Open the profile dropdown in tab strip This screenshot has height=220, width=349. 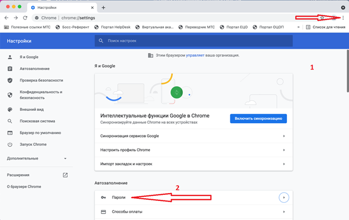point(343,8)
